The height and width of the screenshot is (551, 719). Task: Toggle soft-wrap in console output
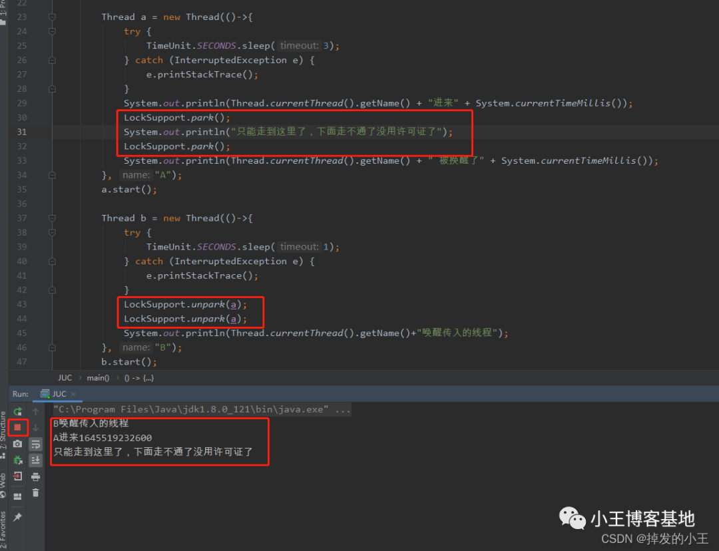(x=36, y=444)
